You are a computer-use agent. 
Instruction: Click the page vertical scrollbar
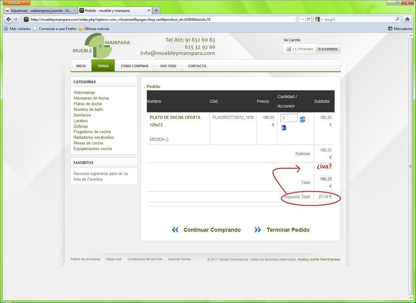pos(411,166)
